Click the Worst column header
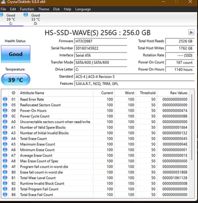The width and height of the screenshot is (198, 203). click(x=125, y=93)
